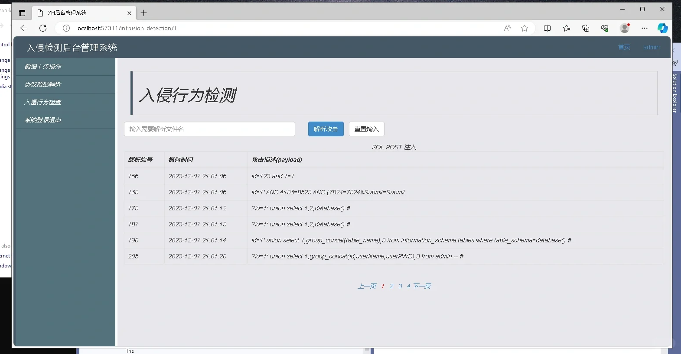Go to 上一页 pagination link
Viewport: 681px width, 354px height.
367,286
